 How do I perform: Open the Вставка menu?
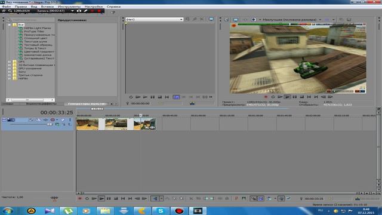(47, 7)
